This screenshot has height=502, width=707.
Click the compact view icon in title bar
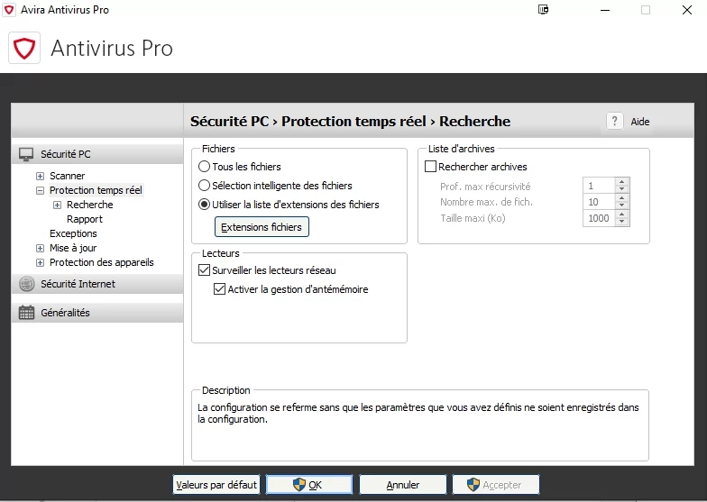pyautogui.click(x=543, y=9)
